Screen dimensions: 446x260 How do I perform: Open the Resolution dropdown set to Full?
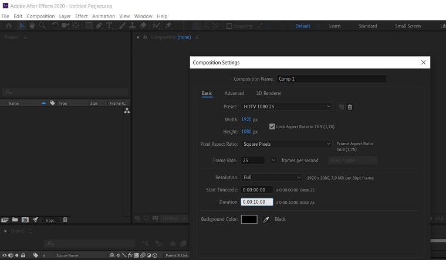pos(272,177)
